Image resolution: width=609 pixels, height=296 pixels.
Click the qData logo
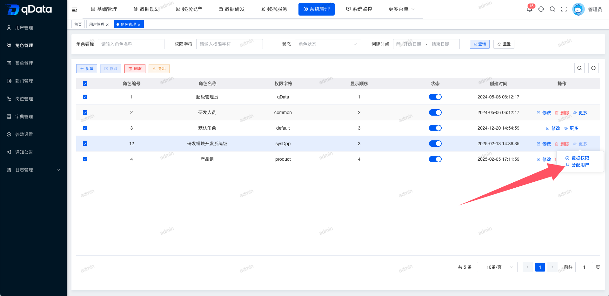tap(29, 10)
